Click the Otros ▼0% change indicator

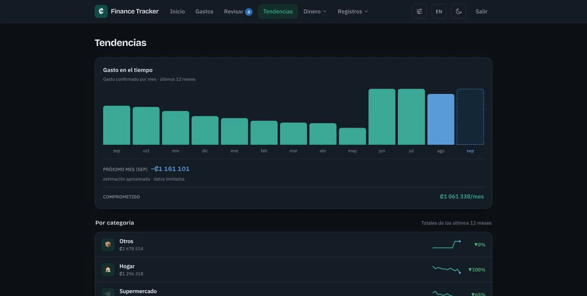coord(480,245)
